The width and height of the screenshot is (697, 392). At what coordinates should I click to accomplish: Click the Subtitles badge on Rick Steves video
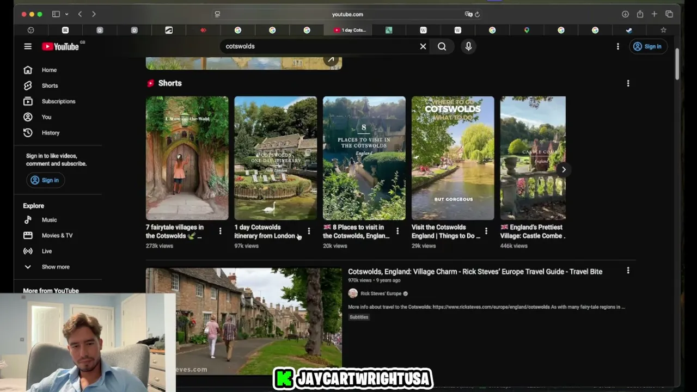(359, 317)
